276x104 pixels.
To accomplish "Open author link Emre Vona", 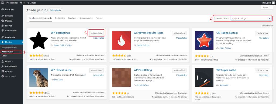I will click(58, 80).
